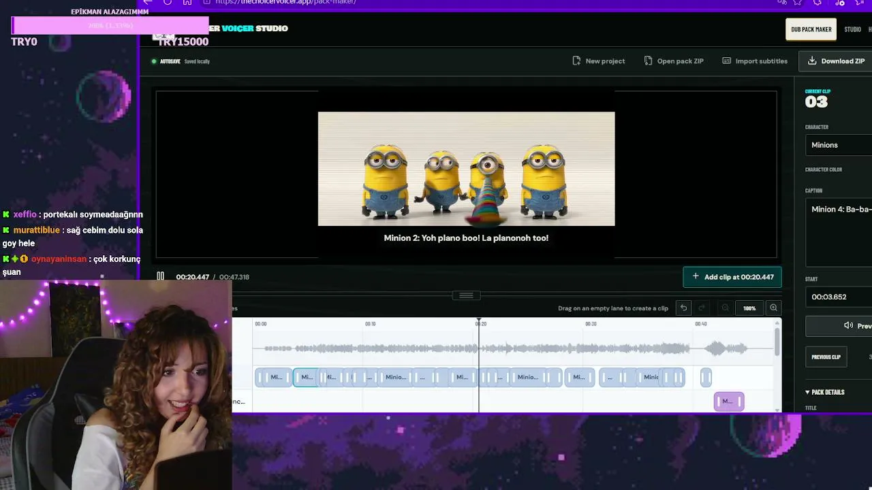Screen dimensions: 872x490
Task: Zoom in the timeline
Action: coord(773,308)
